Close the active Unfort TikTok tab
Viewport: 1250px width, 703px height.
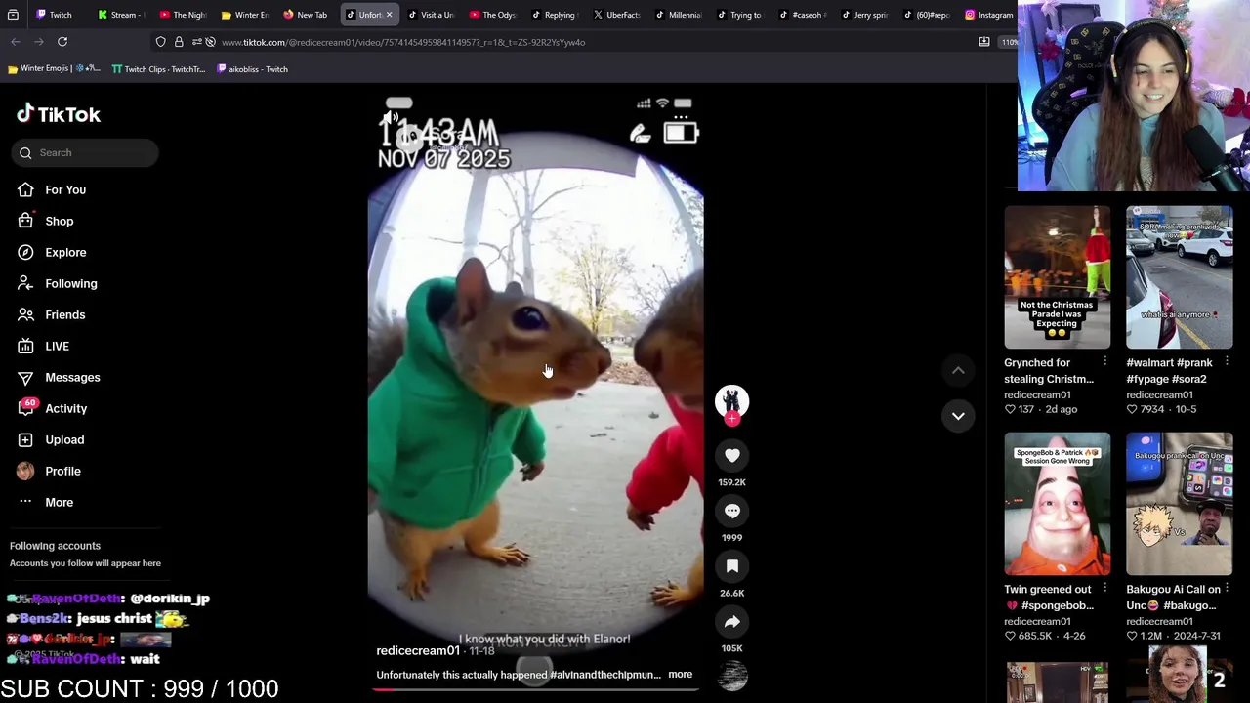tap(389, 15)
